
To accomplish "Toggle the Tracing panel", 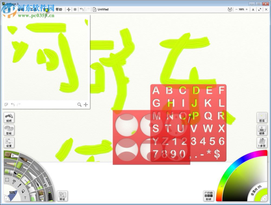I will [262, 130].
